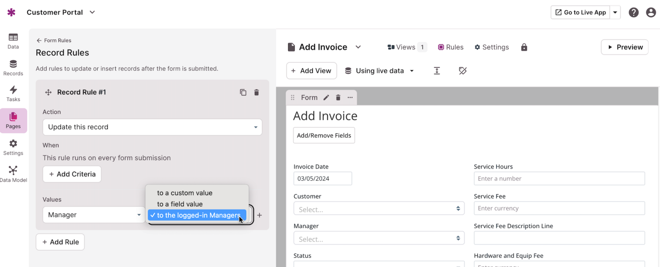This screenshot has width=660, height=267.
Task: Expand the 'Using live data' dropdown
Action: coord(379,71)
